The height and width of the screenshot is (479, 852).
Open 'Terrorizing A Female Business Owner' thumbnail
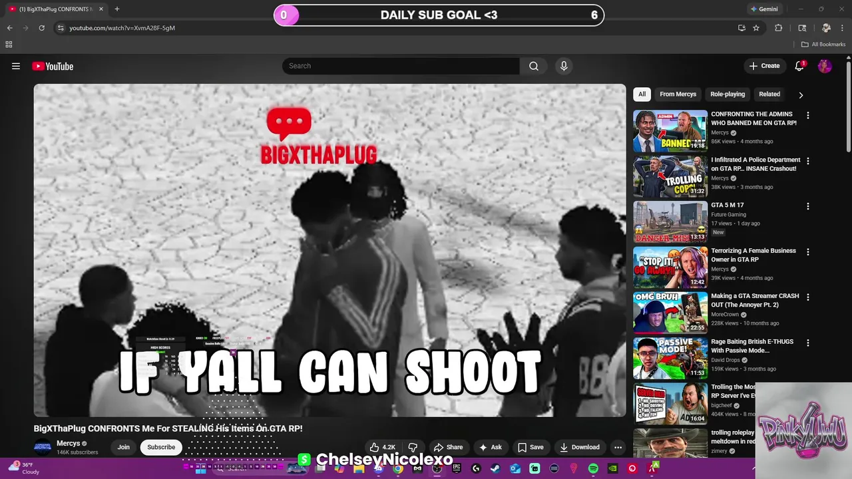(x=670, y=267)
